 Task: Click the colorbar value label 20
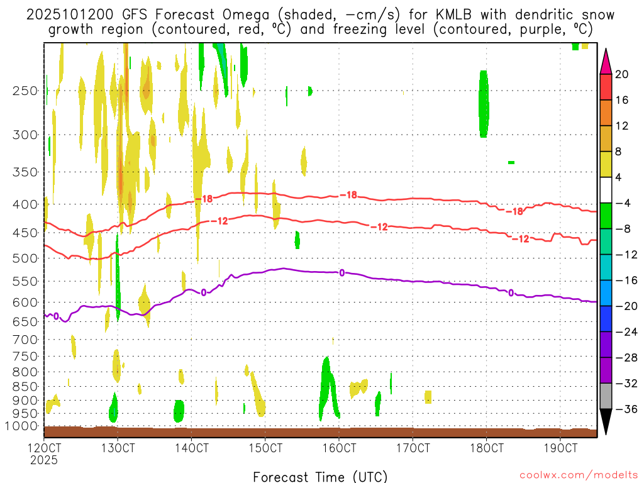coord(622,74)
